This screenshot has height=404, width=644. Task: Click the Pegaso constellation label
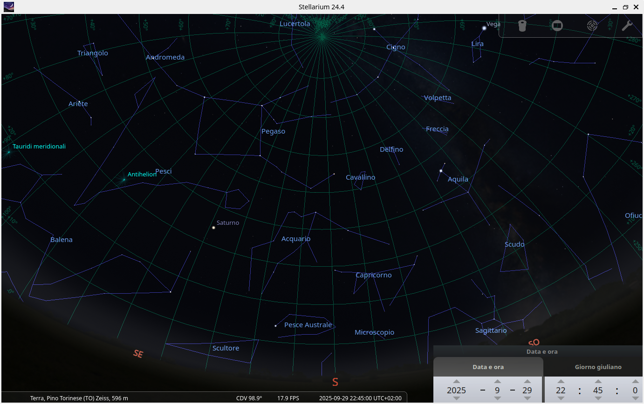pos(273,131)
